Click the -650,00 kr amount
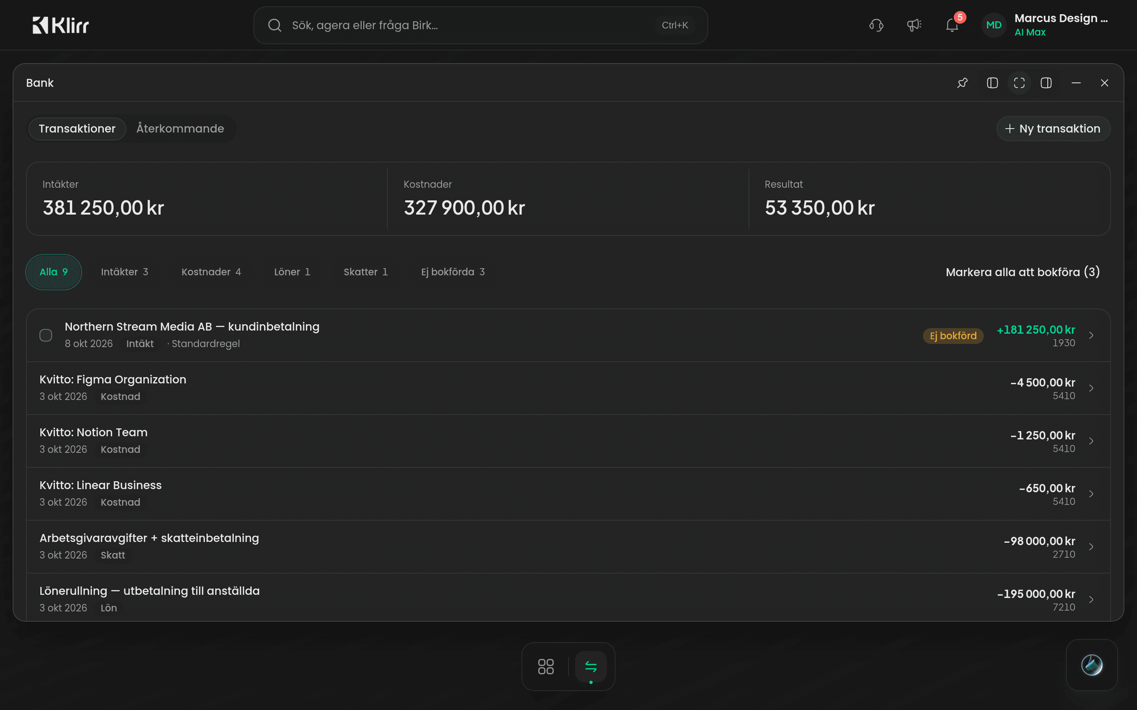Screen dimensions: 1137x710 tap(1047, 488)
